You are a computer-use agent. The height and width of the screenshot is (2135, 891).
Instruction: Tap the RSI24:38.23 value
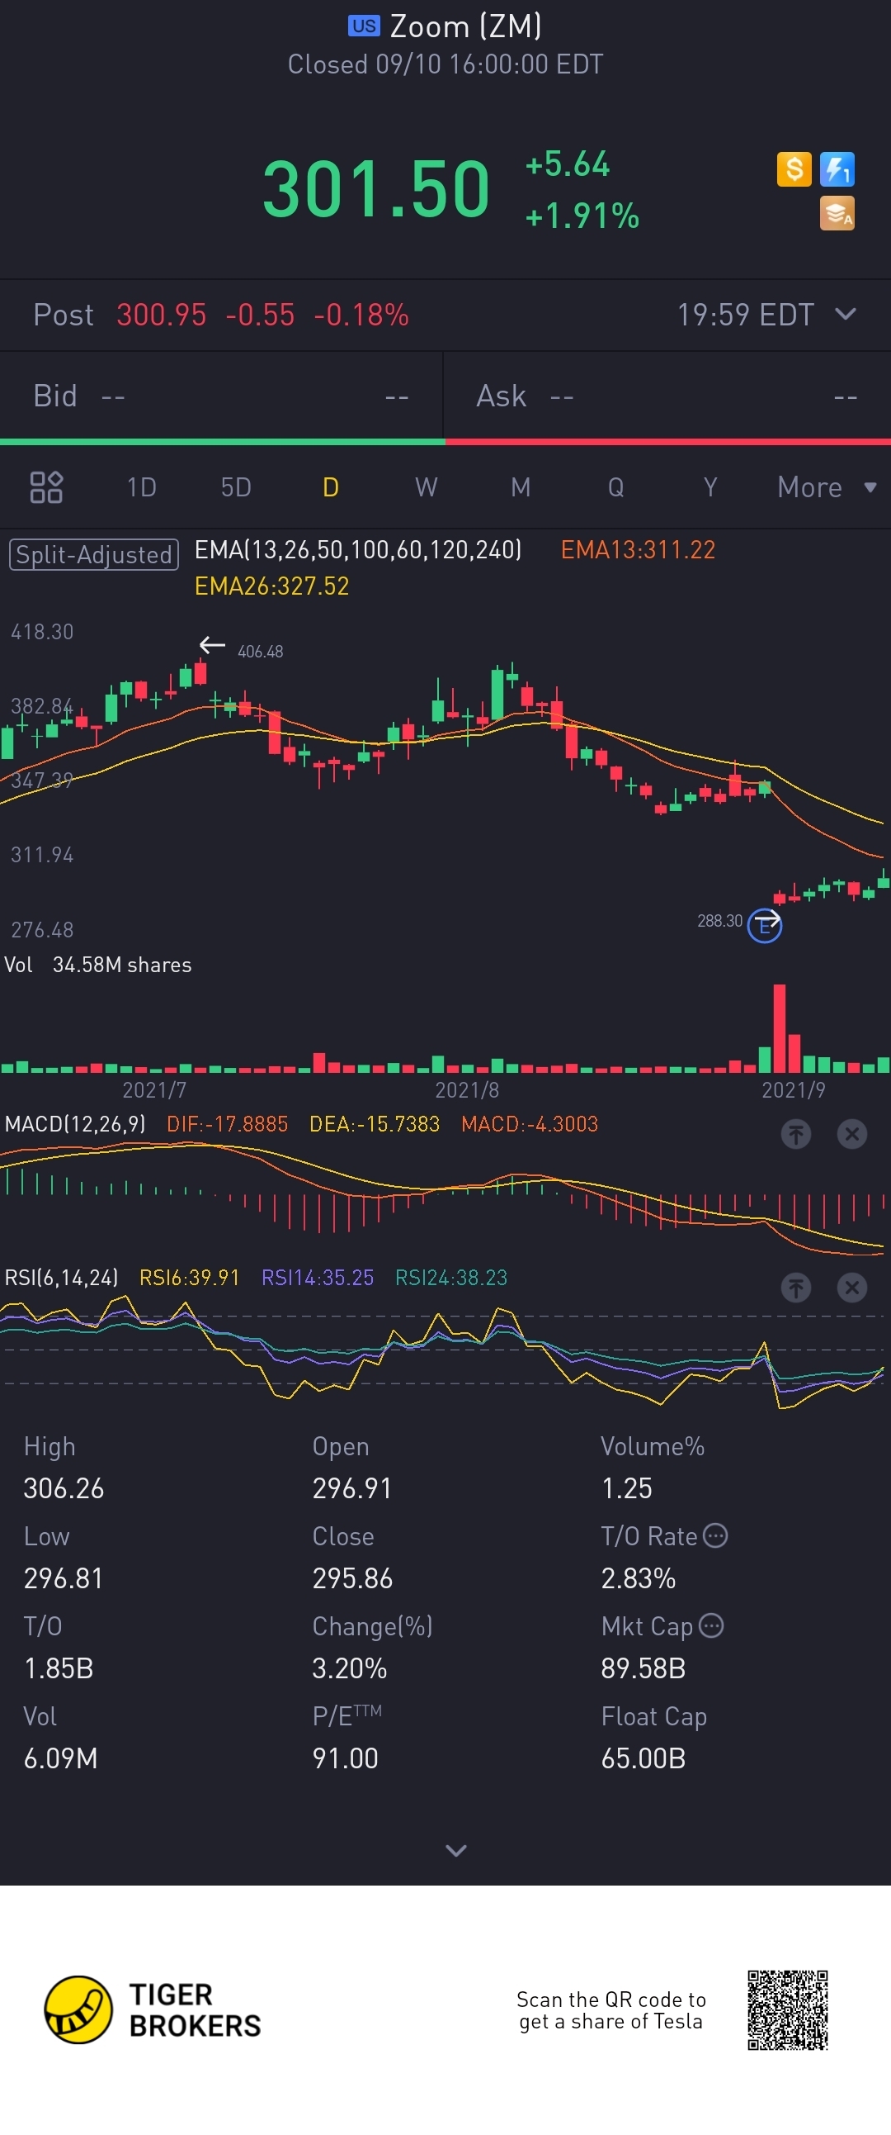point(450,1277)
